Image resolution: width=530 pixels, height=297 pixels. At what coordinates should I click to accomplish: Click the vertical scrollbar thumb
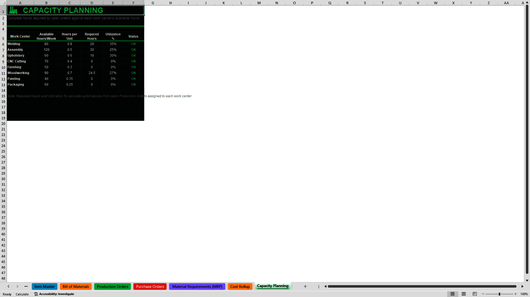click(x=527, y=139)
